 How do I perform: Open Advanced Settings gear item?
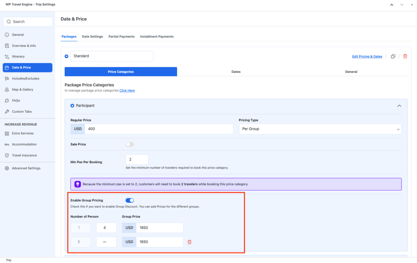(26, 168)
